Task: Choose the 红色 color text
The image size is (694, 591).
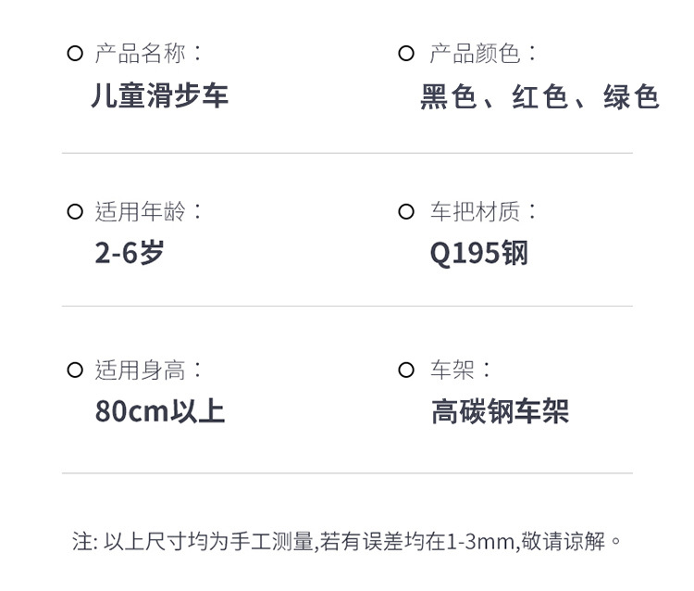Action: pos(539,96)
